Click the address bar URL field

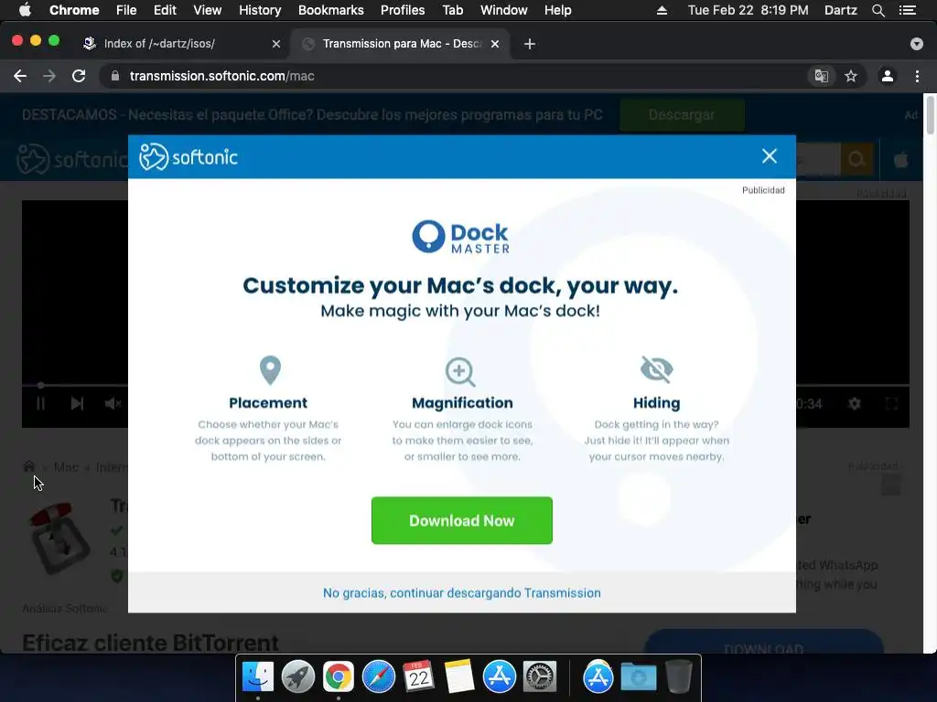click(x=454, y=76)
